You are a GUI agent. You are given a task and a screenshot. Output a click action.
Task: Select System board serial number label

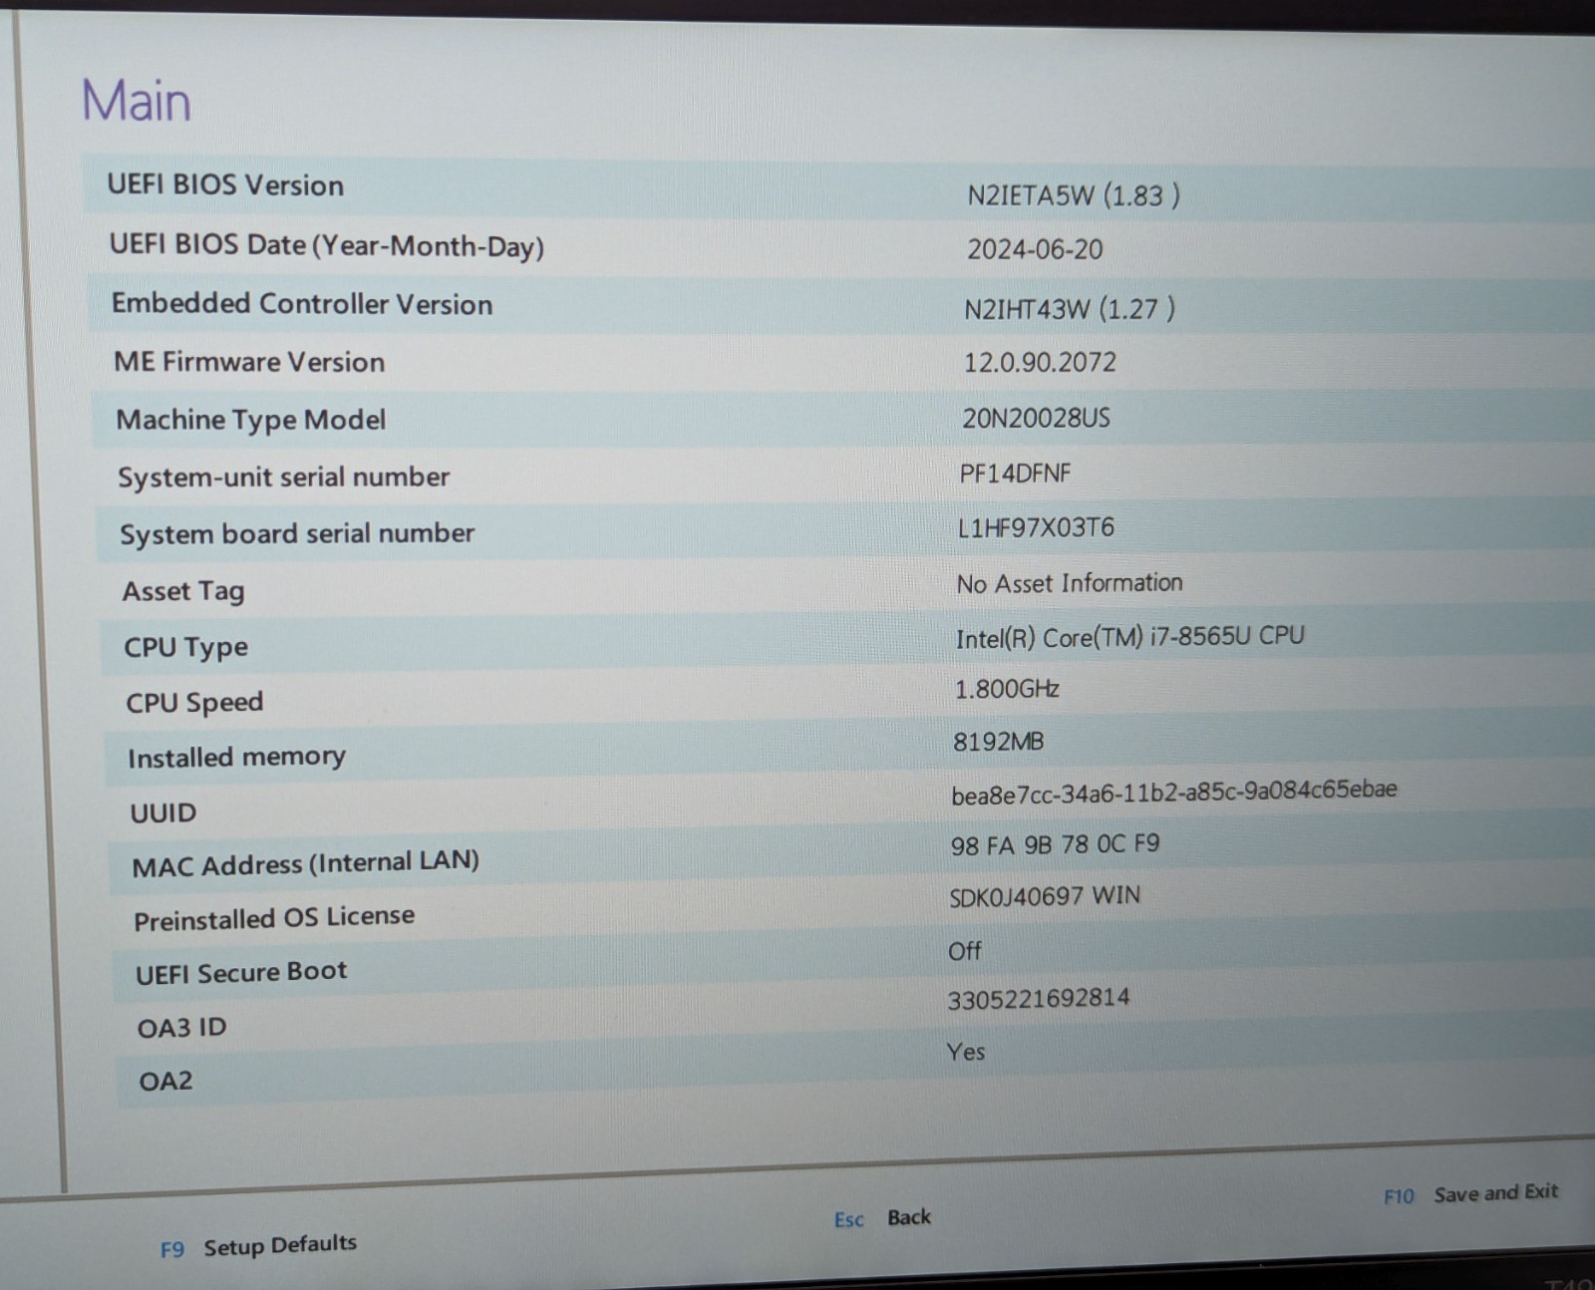click(297, 534)
